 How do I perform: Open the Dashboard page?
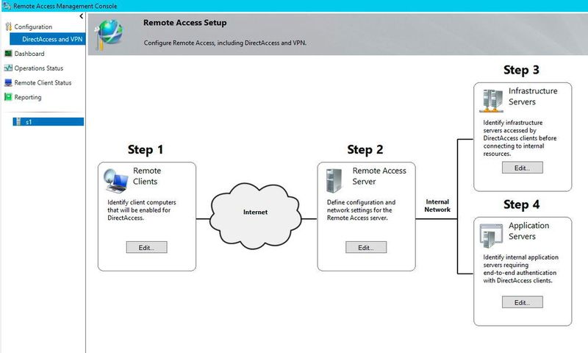coord(29,54)
